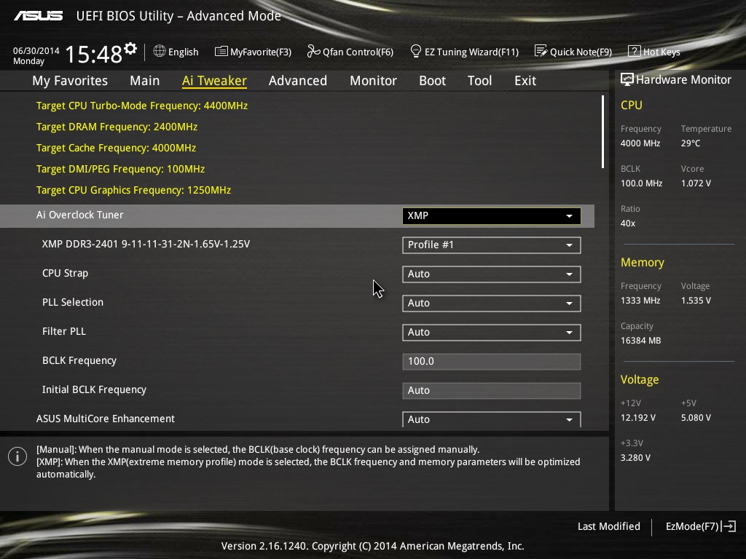Viewport: 746px width, 559px height.
Task: Switch to the Boot tab
Action: point(432,81)
